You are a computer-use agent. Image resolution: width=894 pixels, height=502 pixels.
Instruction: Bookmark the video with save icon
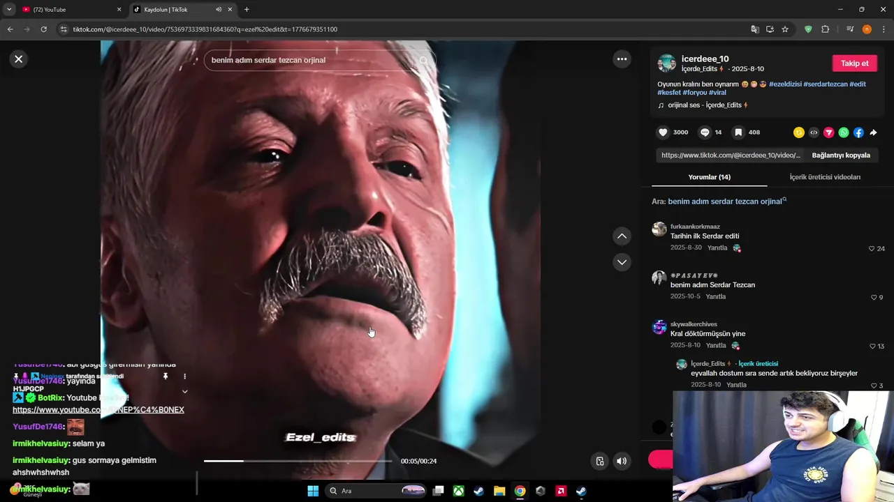[x=738, y=132]
